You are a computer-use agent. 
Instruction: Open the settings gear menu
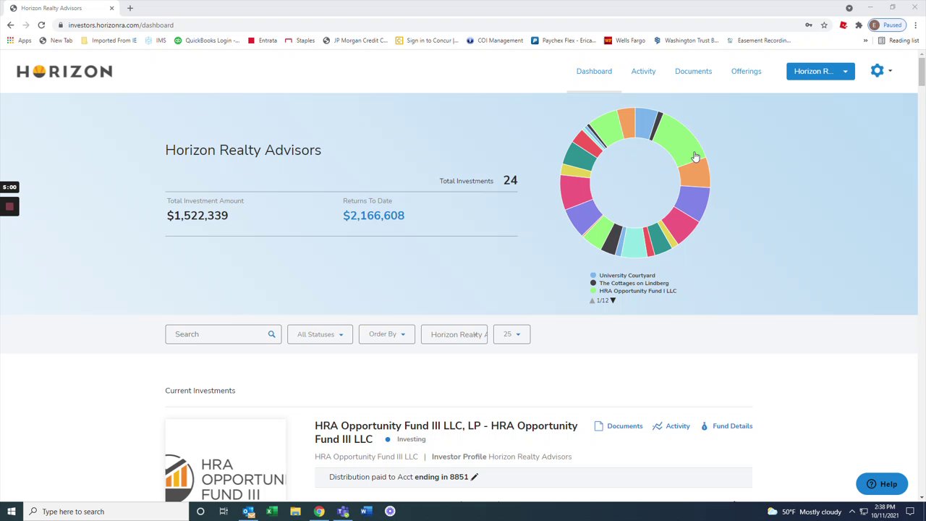(880, 71)
